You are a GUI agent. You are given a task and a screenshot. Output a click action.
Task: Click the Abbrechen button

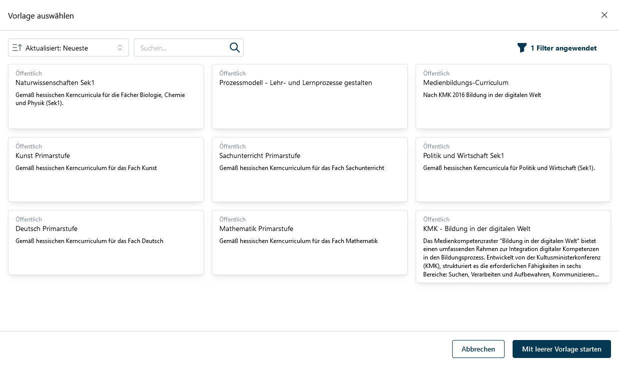[478, 349]
